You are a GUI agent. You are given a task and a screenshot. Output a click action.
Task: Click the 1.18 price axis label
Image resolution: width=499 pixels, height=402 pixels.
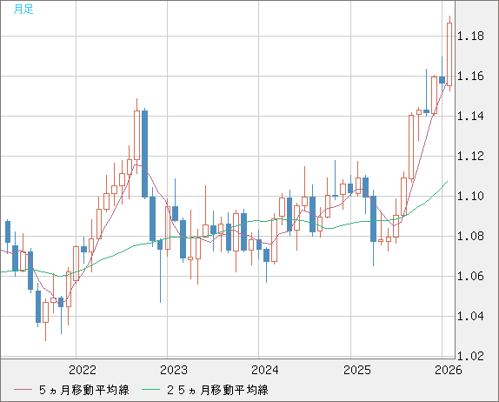tap(470, 36)
